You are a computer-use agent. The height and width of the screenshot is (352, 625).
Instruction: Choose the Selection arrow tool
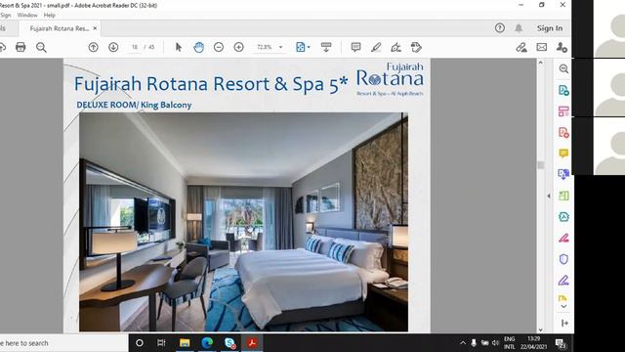[x=178, y=47]
